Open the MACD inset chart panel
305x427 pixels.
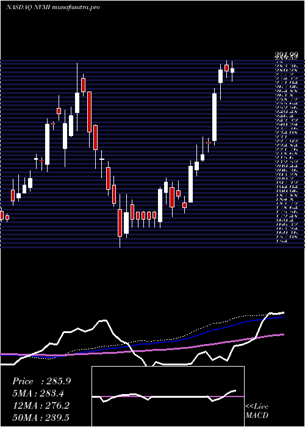(x=168, y=396)
